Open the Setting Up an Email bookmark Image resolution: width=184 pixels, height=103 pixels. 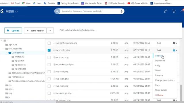coord(68,3)
